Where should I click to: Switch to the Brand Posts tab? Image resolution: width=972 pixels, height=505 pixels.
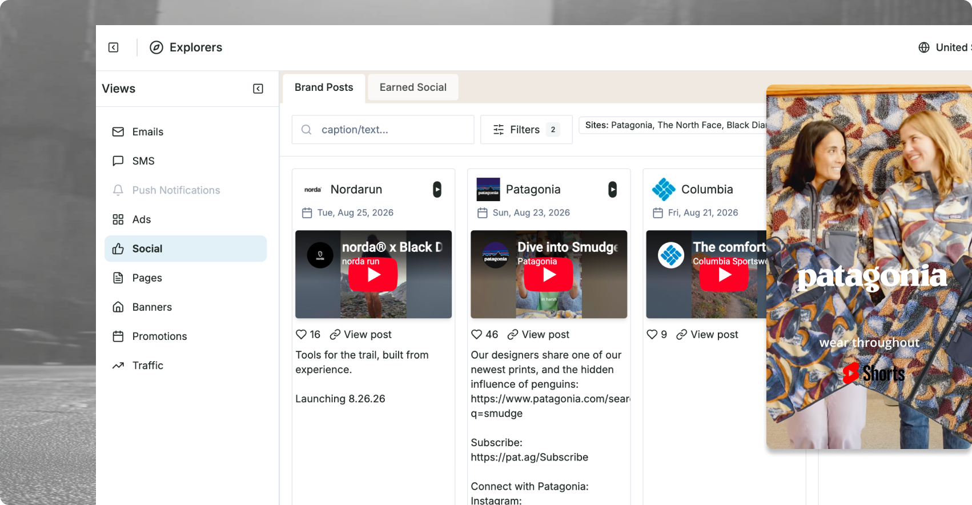324,87
